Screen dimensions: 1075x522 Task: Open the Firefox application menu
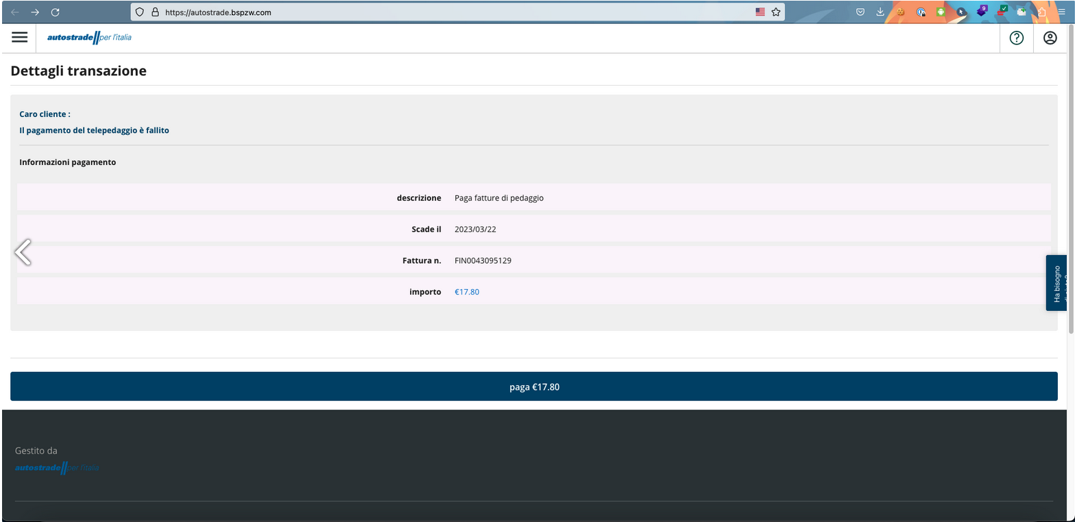point(1061,12)
